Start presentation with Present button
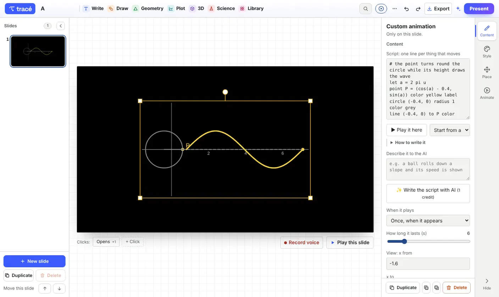This screenshot has width=499, height=297. (479, 8)
